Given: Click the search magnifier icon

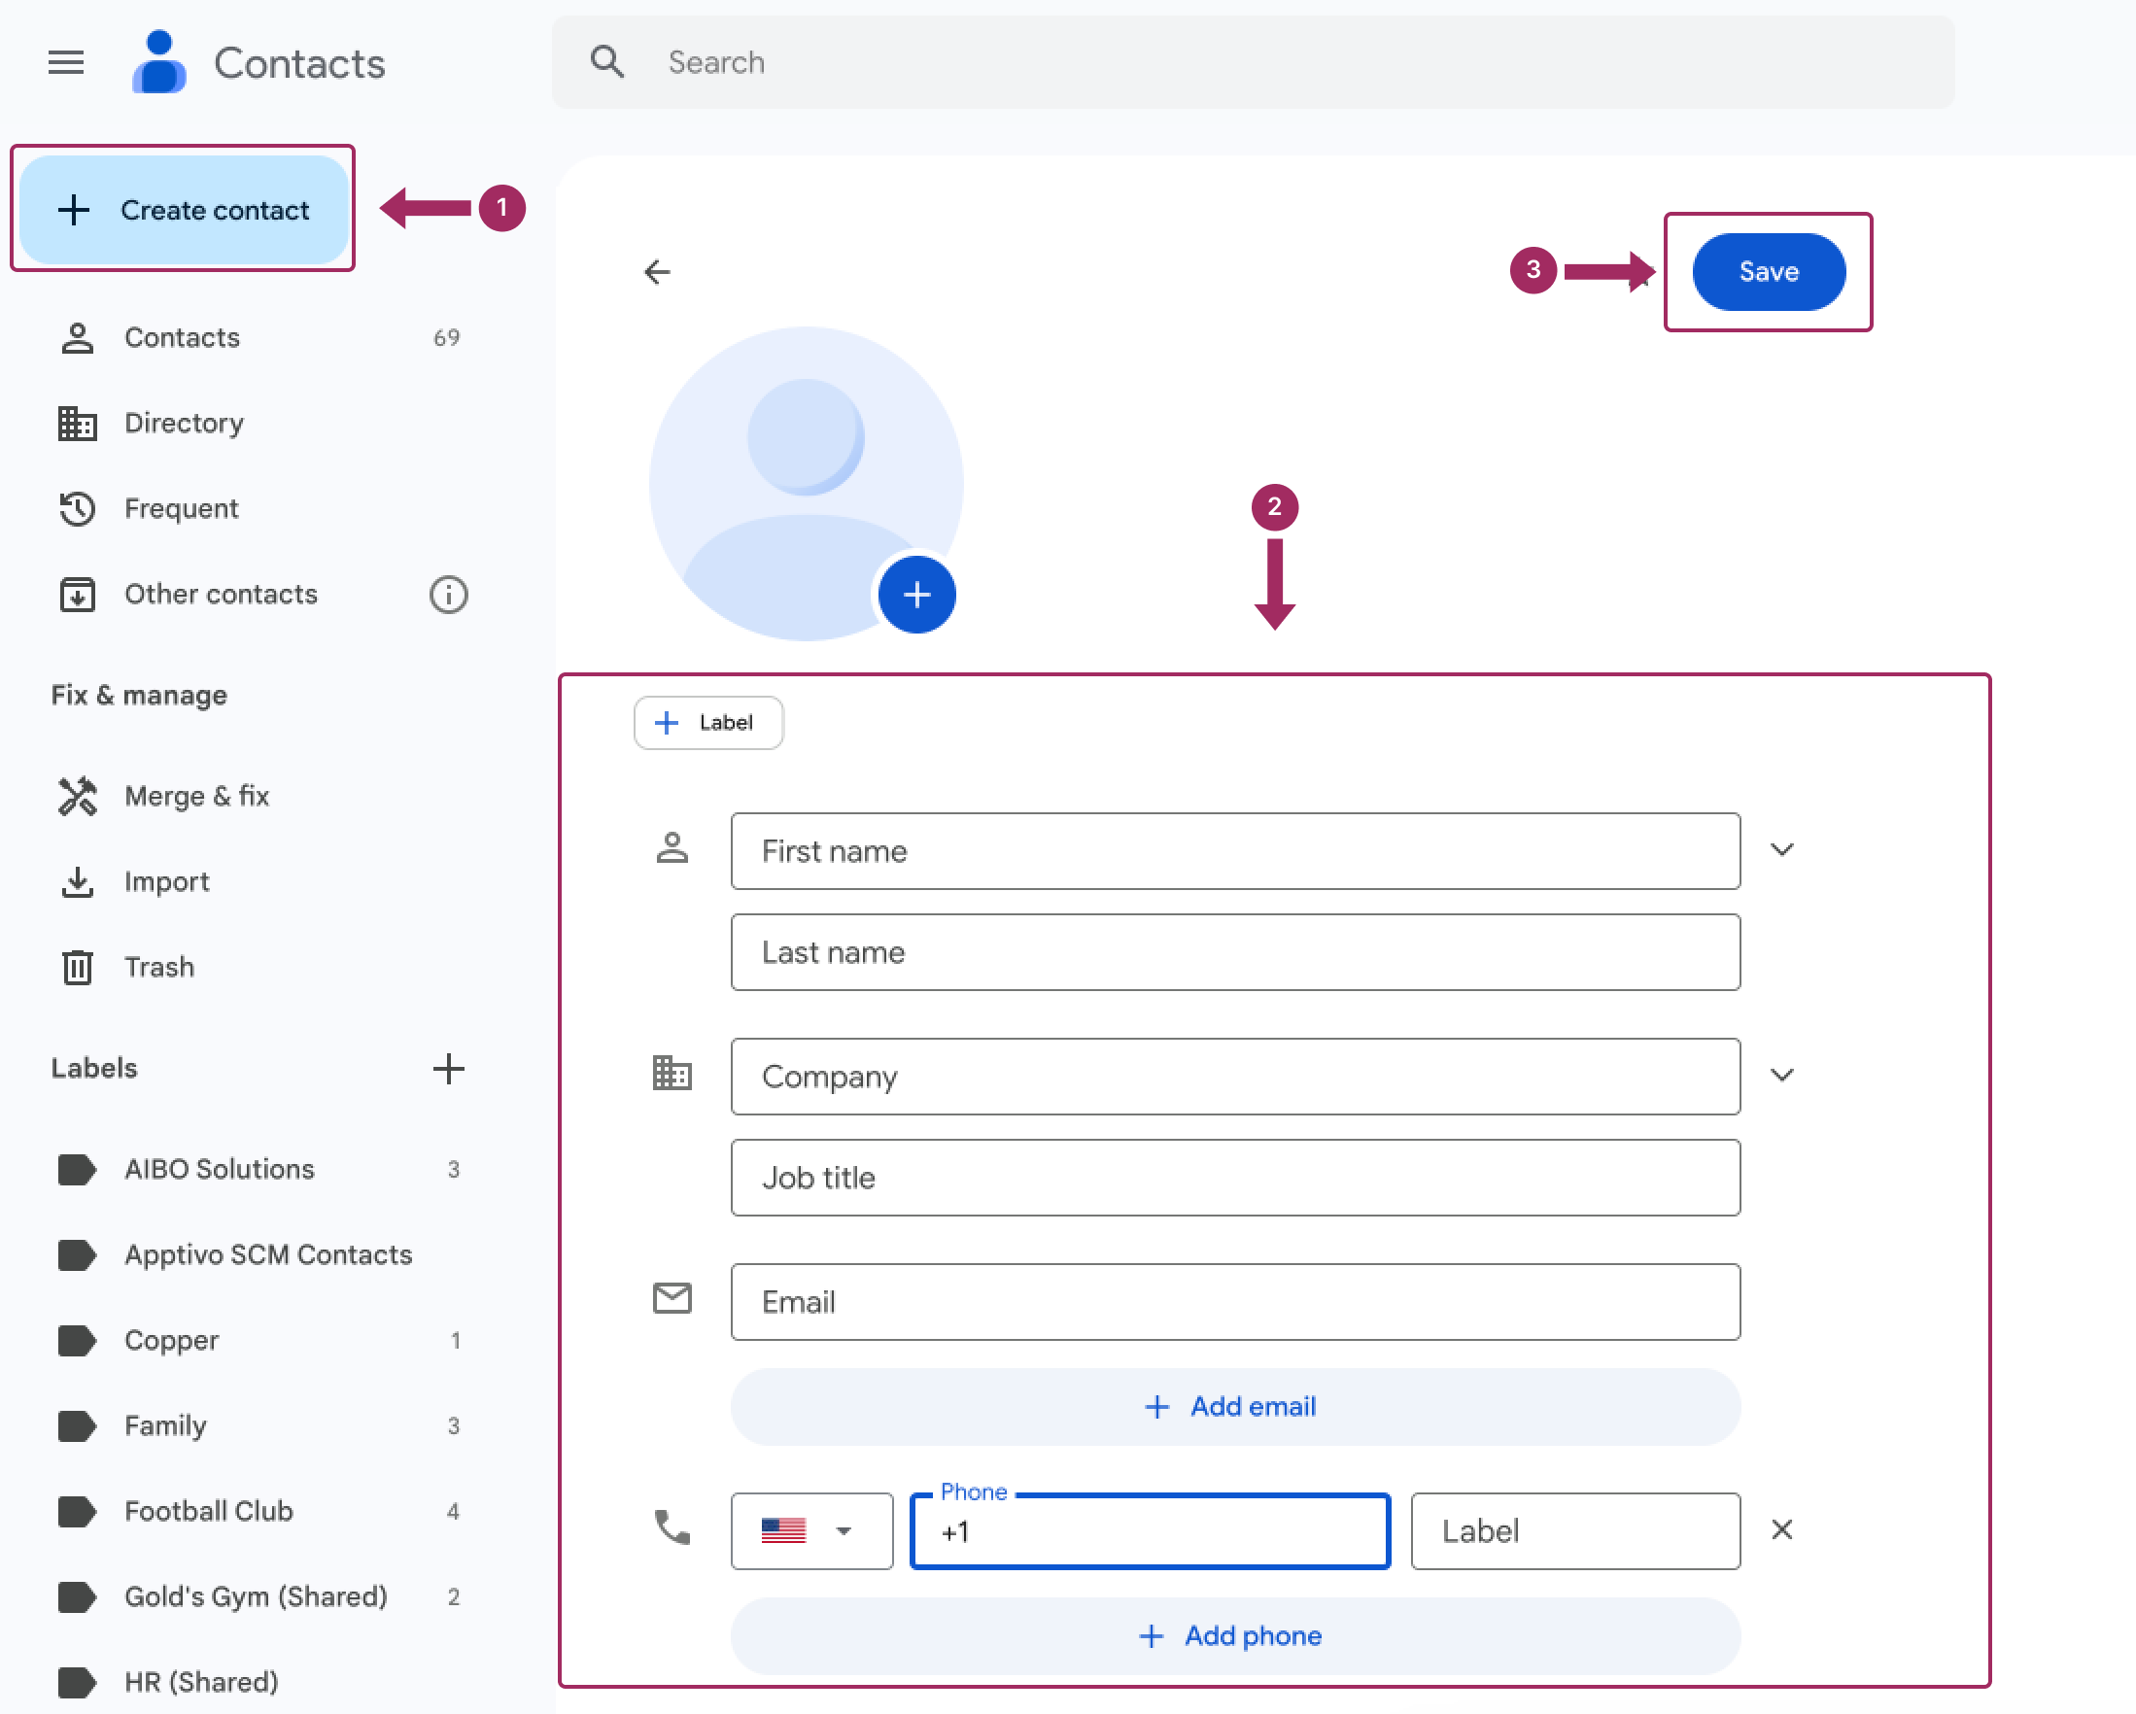Looking at the screenshot, I should click(x=607, y=62).
